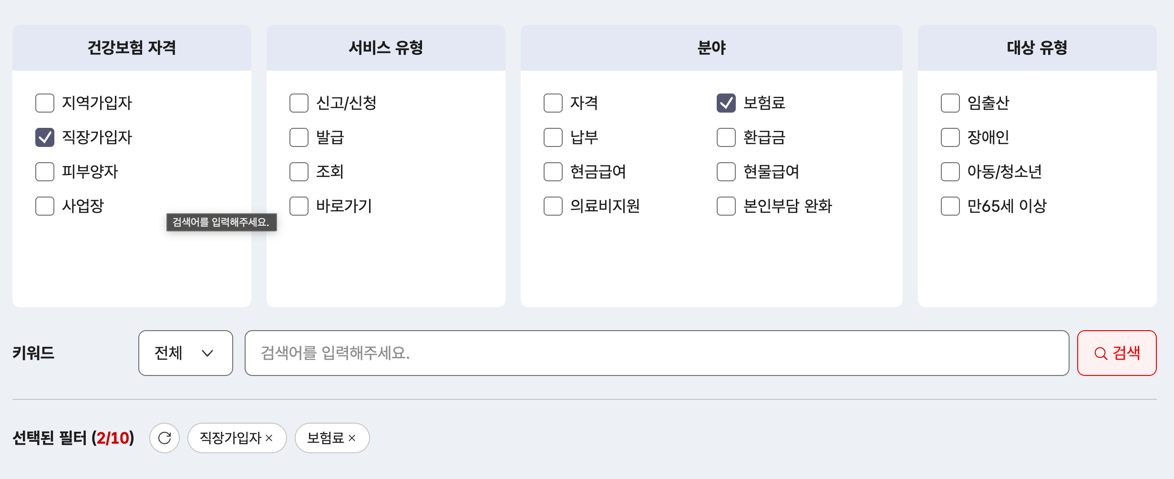Enable the 신고/신청 service type filter

click(x=299, y=103)
